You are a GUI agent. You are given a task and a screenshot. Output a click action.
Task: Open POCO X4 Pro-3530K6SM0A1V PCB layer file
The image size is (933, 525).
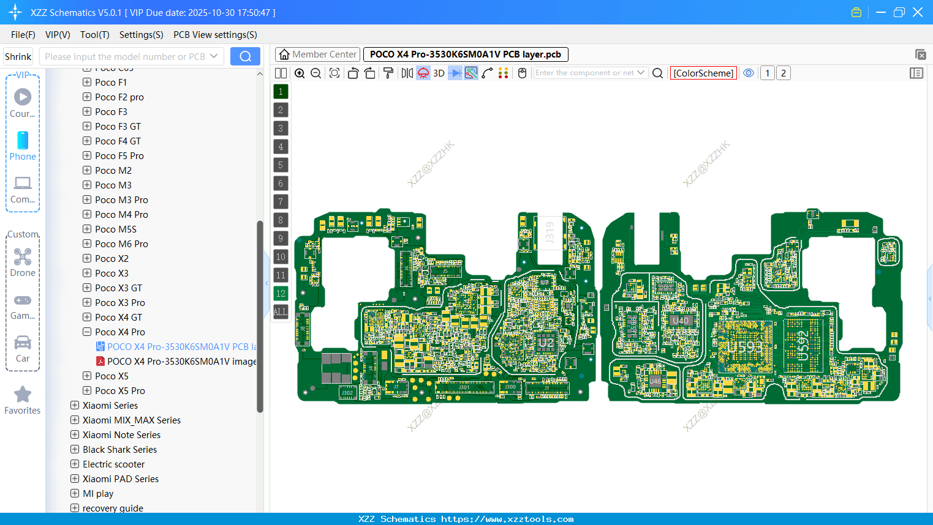click(176, 346)
